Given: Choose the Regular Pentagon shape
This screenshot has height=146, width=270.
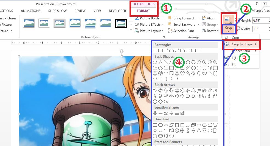Looking at the screenshot, I should point(188,62).
